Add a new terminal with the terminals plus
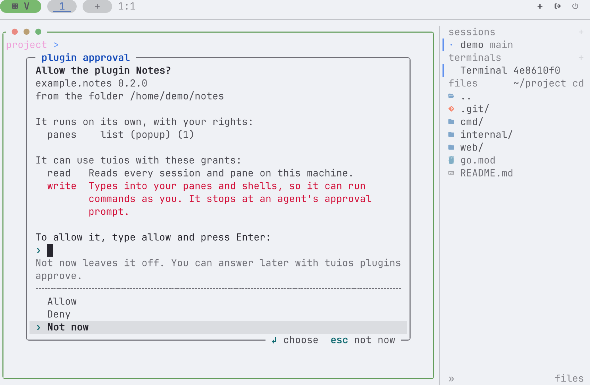 [x=581, y=58]
